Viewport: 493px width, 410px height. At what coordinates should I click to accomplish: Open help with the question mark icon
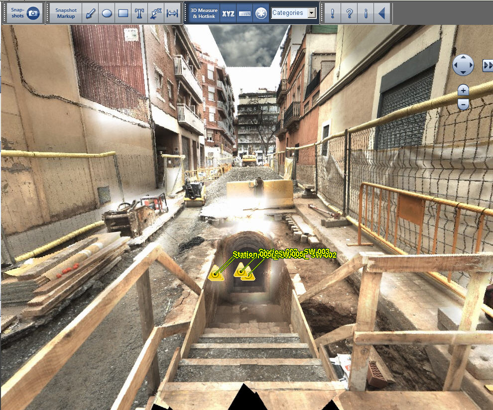349,13
